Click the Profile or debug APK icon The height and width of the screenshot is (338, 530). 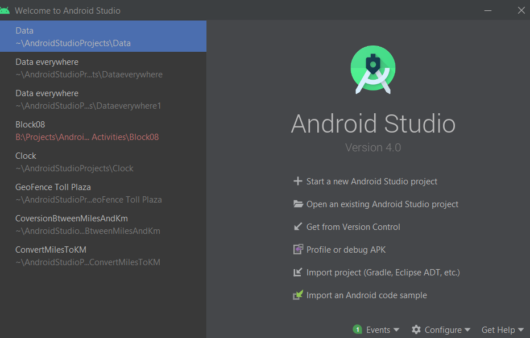tap(298, 249)
